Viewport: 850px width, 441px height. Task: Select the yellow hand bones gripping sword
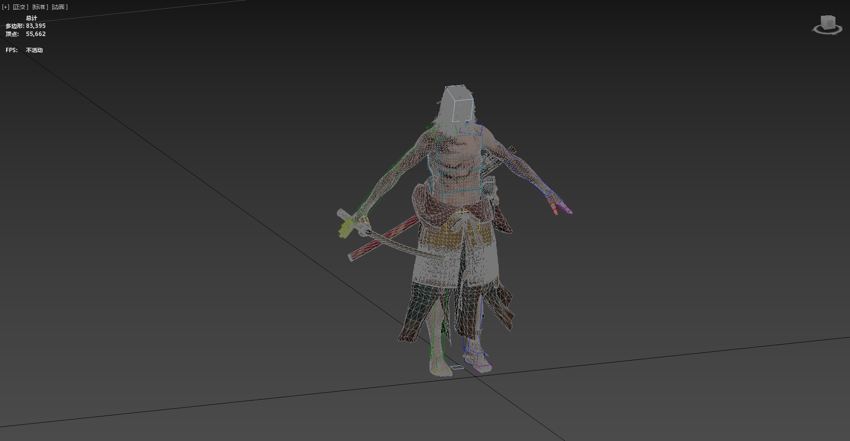[x=346, y=229]
